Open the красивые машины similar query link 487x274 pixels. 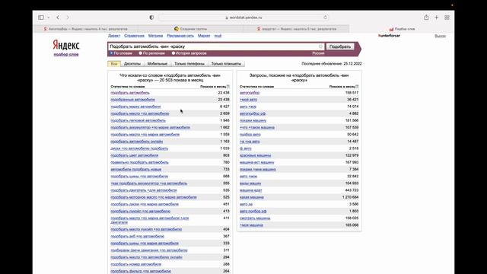pyautogui.click(x=256, y=155)
